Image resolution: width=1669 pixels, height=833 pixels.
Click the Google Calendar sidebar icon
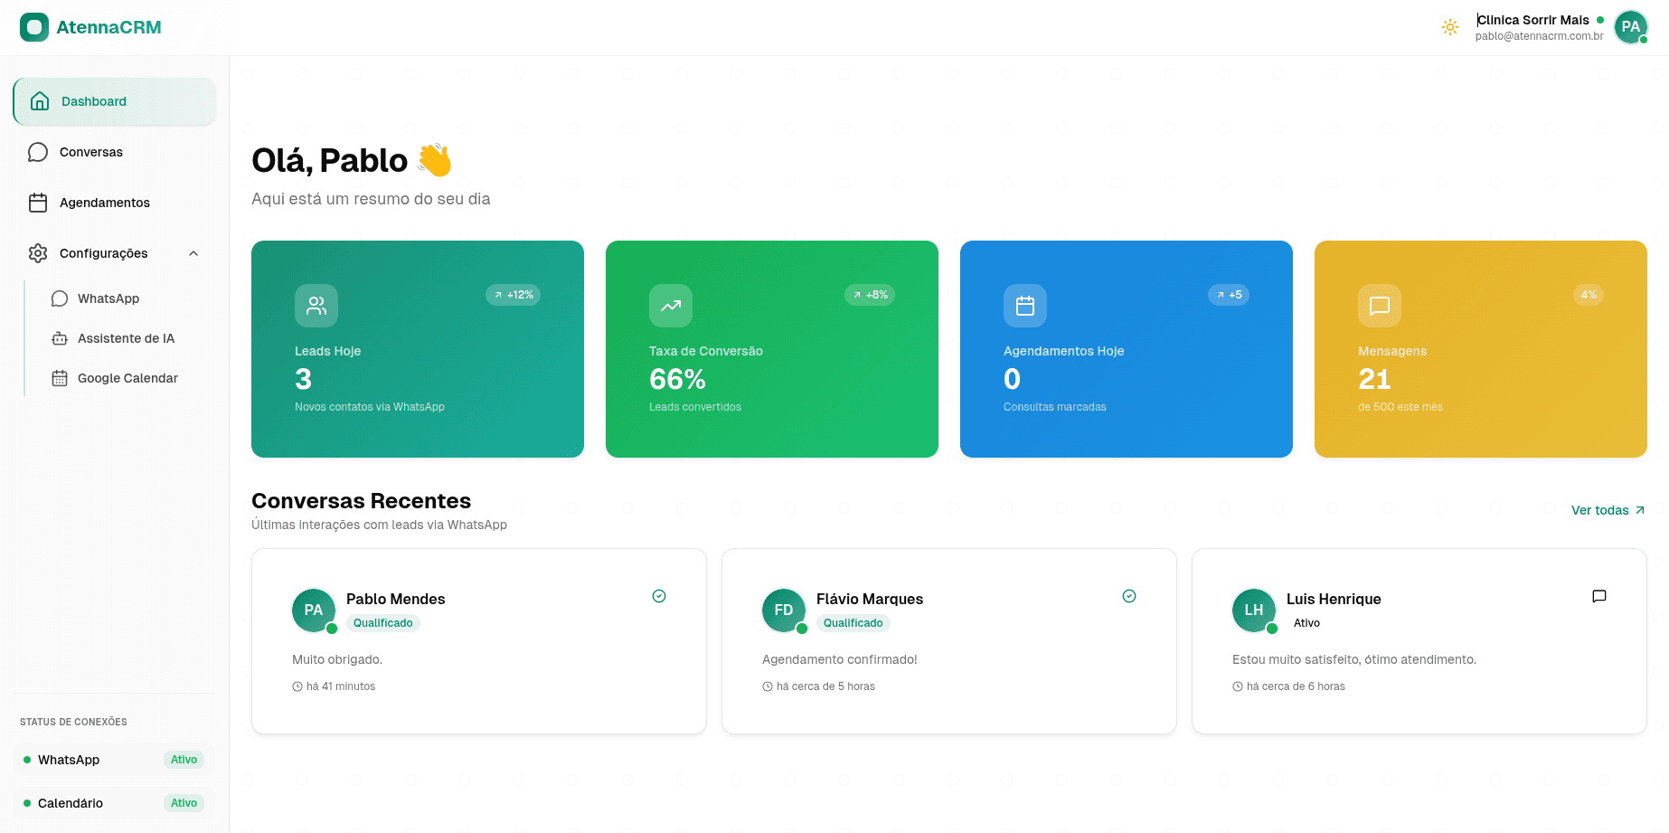[x=59, y=378]
